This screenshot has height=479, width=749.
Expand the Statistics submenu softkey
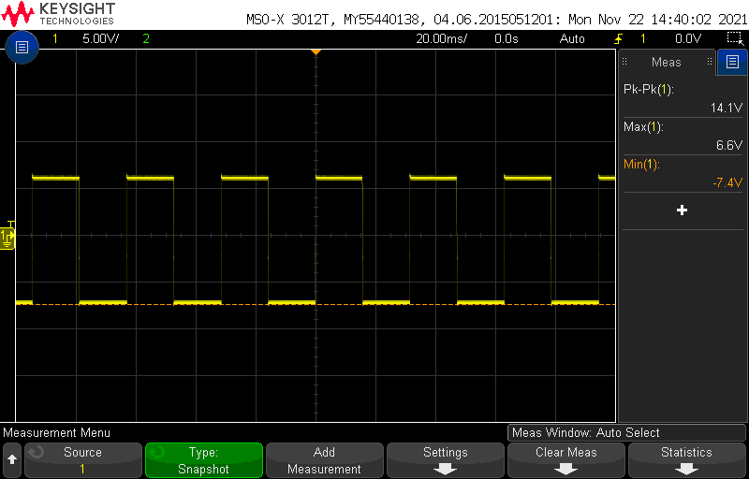(686, 460)
